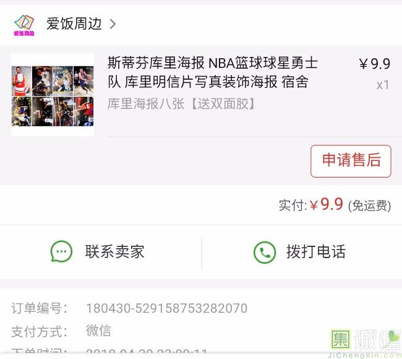This screenshot has height=359, width=402.
Task: Select the 库里海报八张 variant text
Action: 181,103
